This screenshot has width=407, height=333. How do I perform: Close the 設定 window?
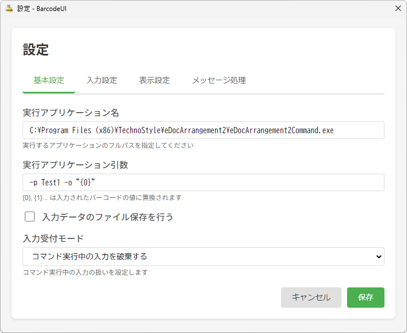[398, 8]
